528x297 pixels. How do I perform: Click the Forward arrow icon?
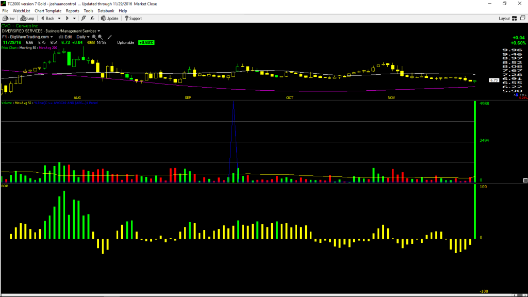(x=68, y=19)
